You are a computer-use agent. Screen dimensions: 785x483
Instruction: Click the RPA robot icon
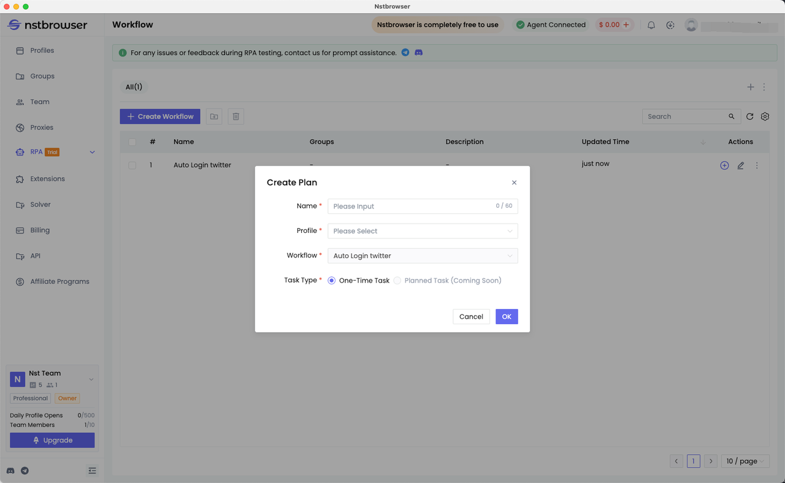click(x=20, y=152)
